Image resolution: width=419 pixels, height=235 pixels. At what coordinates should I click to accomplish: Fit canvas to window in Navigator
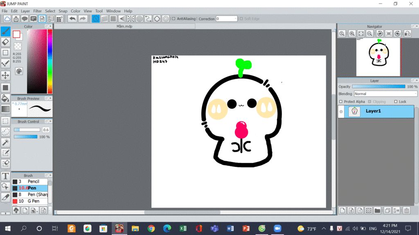pos(361,33)
